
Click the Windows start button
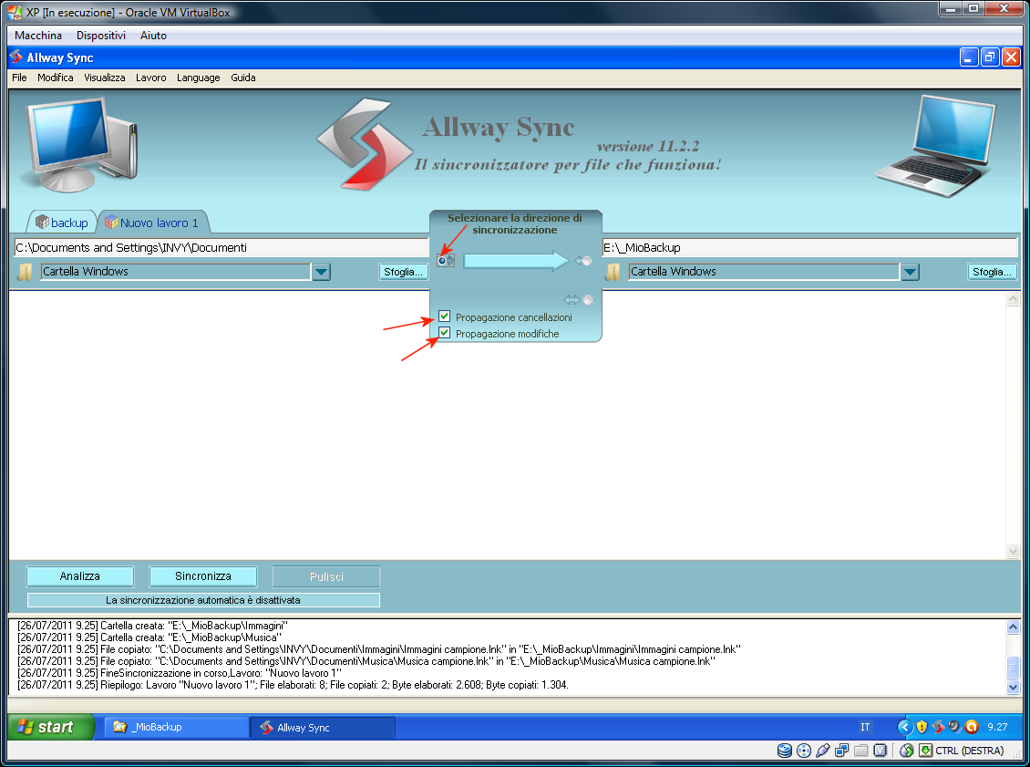(51, 727)
